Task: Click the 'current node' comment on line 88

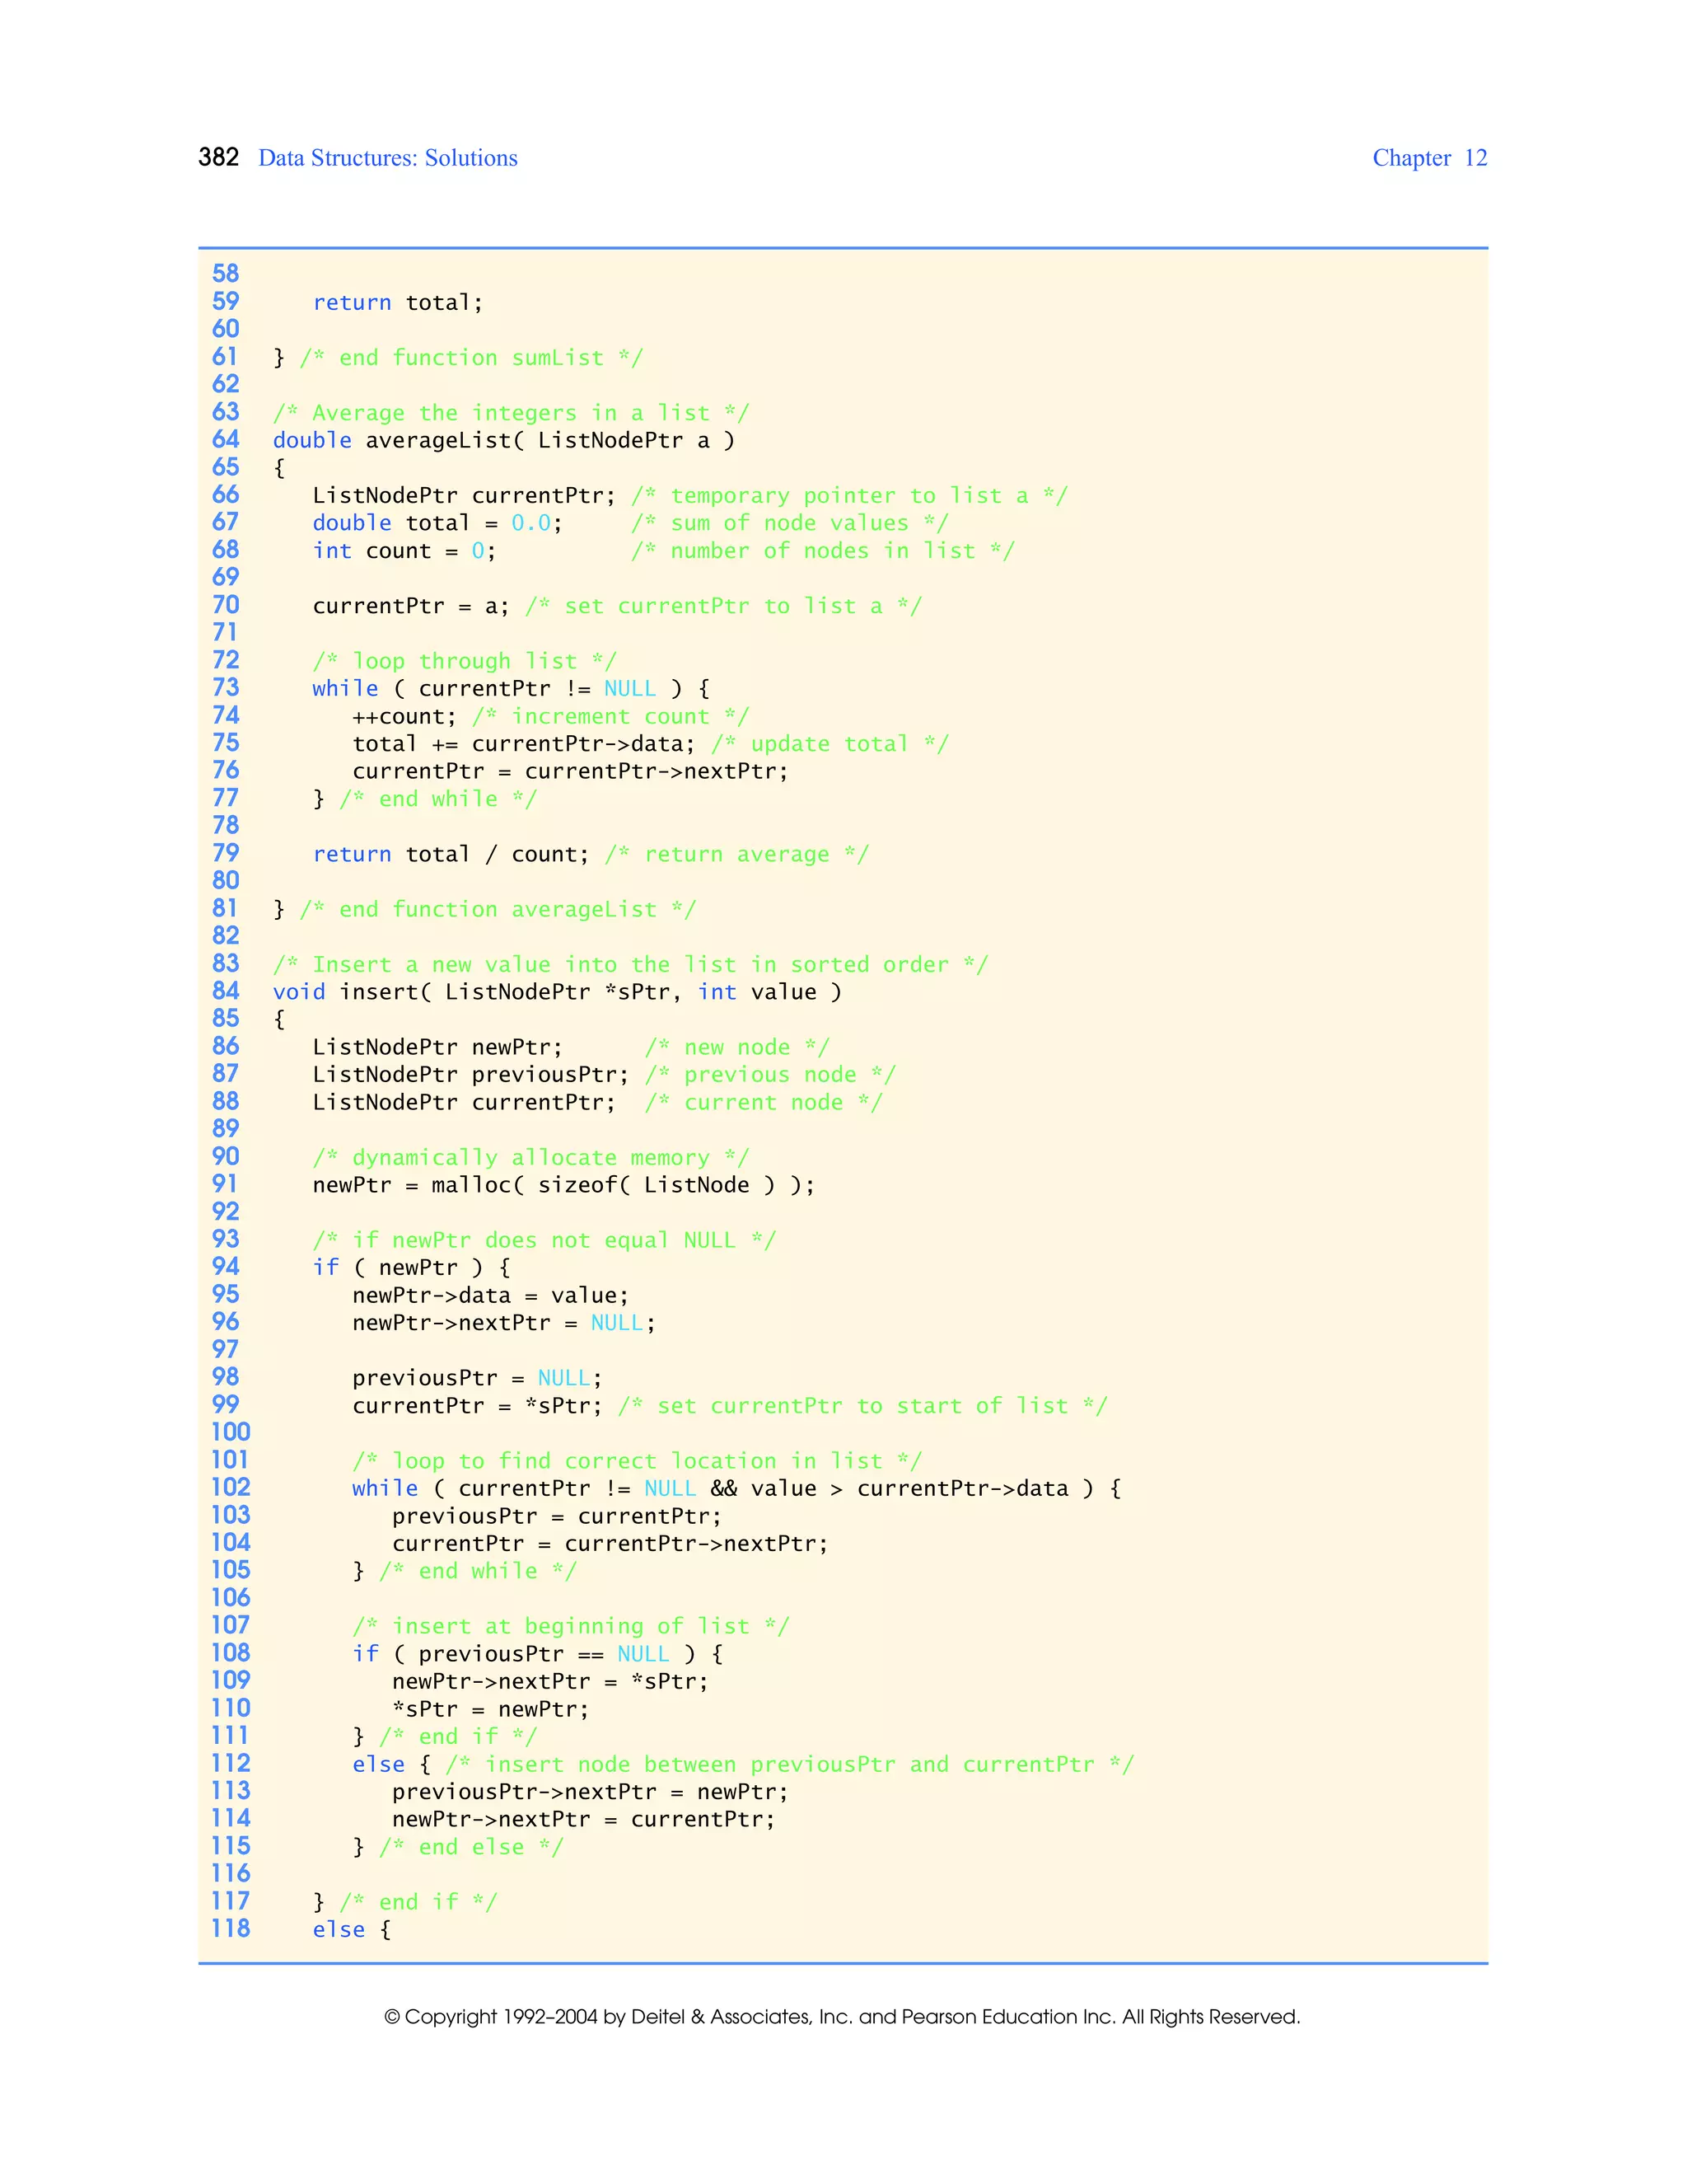Action: pos(764,1103)
